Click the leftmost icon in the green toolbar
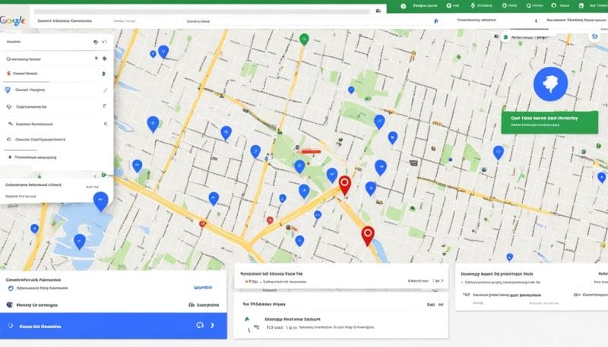Image resolution: width=608 pixels, height=347 pixels. pos(404,6)
